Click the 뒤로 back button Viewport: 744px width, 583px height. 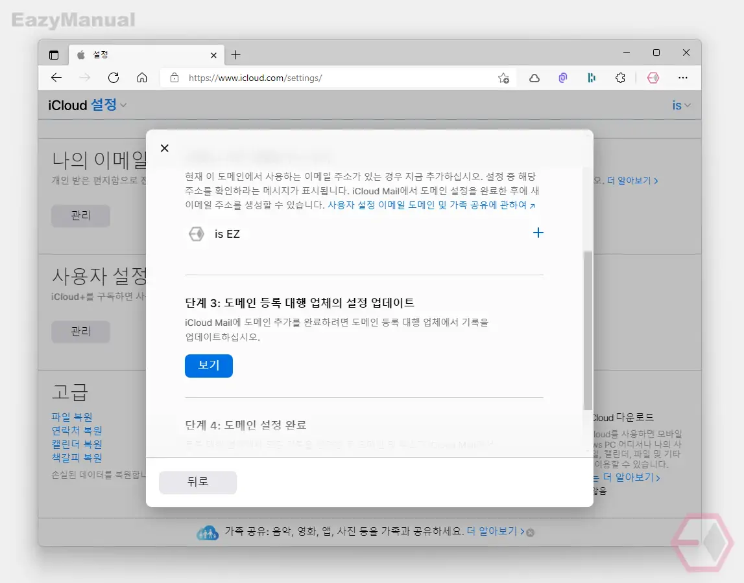click(198, 482)
